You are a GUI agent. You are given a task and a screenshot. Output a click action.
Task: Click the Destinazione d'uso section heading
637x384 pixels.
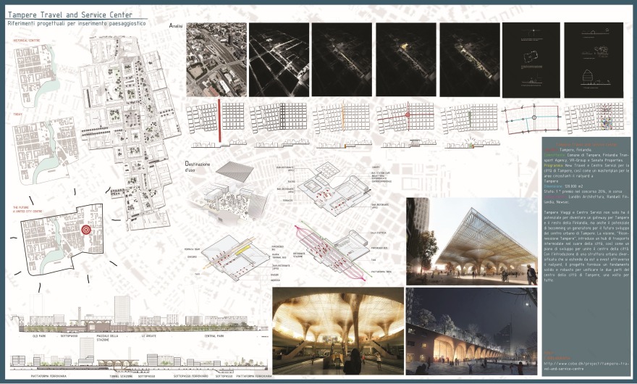click(196, 170)
